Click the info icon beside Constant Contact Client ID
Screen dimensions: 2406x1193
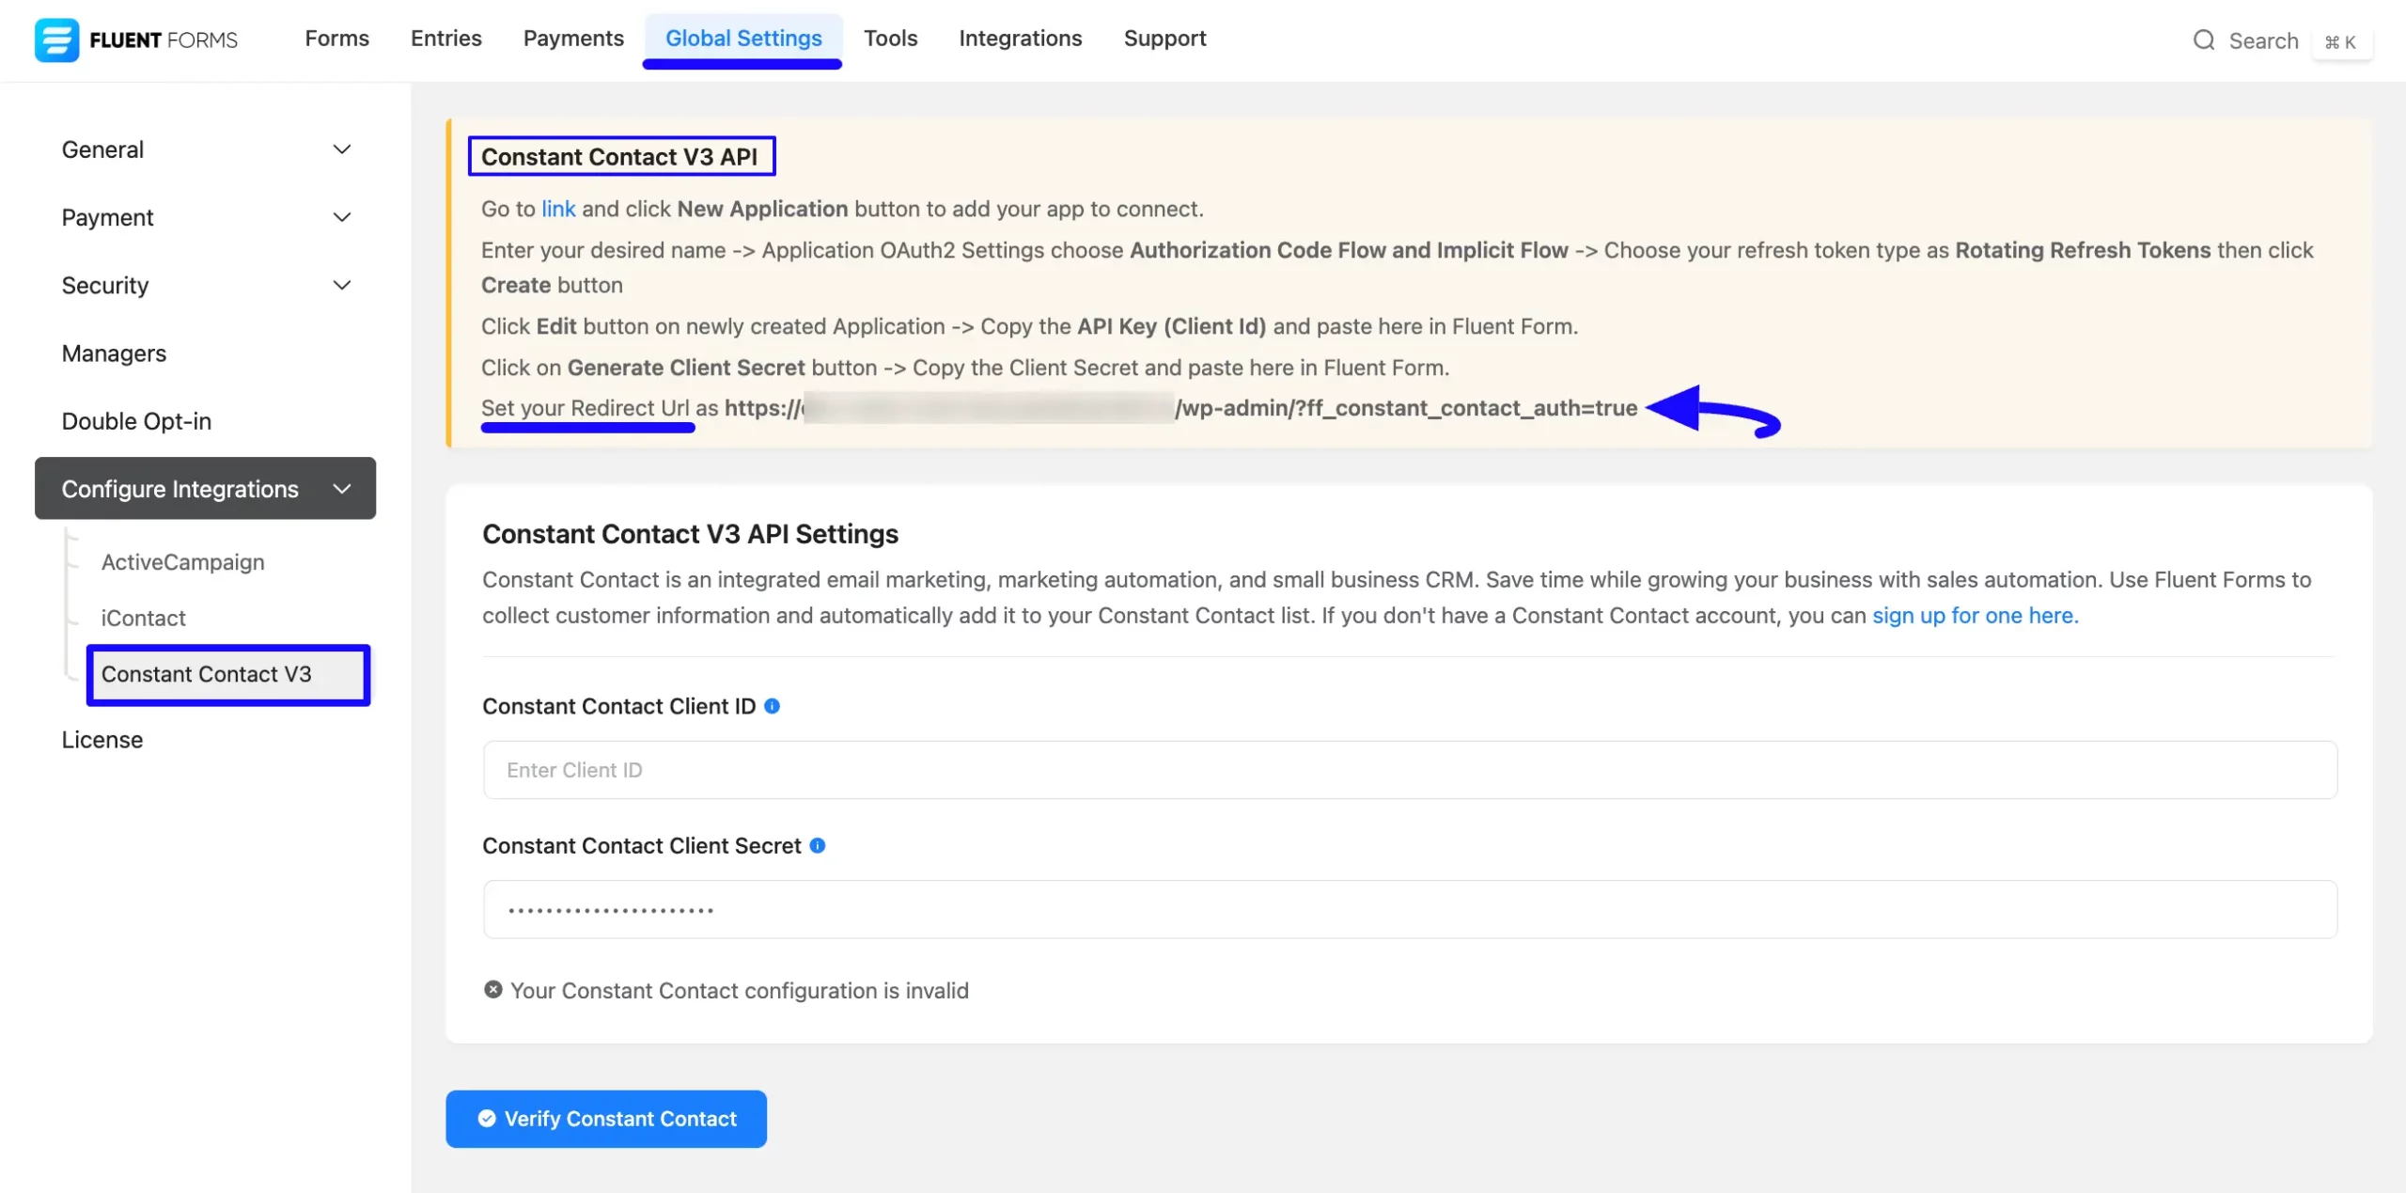[x=773, y=706]
